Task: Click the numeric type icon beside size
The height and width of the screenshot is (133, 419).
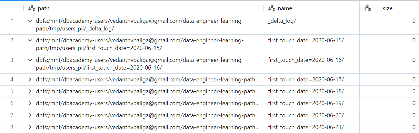Action: (367, 8)
